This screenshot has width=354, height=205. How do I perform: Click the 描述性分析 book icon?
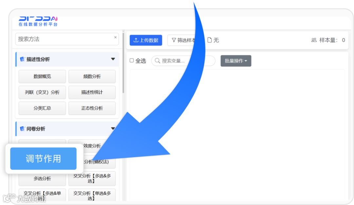click(22, 59)
